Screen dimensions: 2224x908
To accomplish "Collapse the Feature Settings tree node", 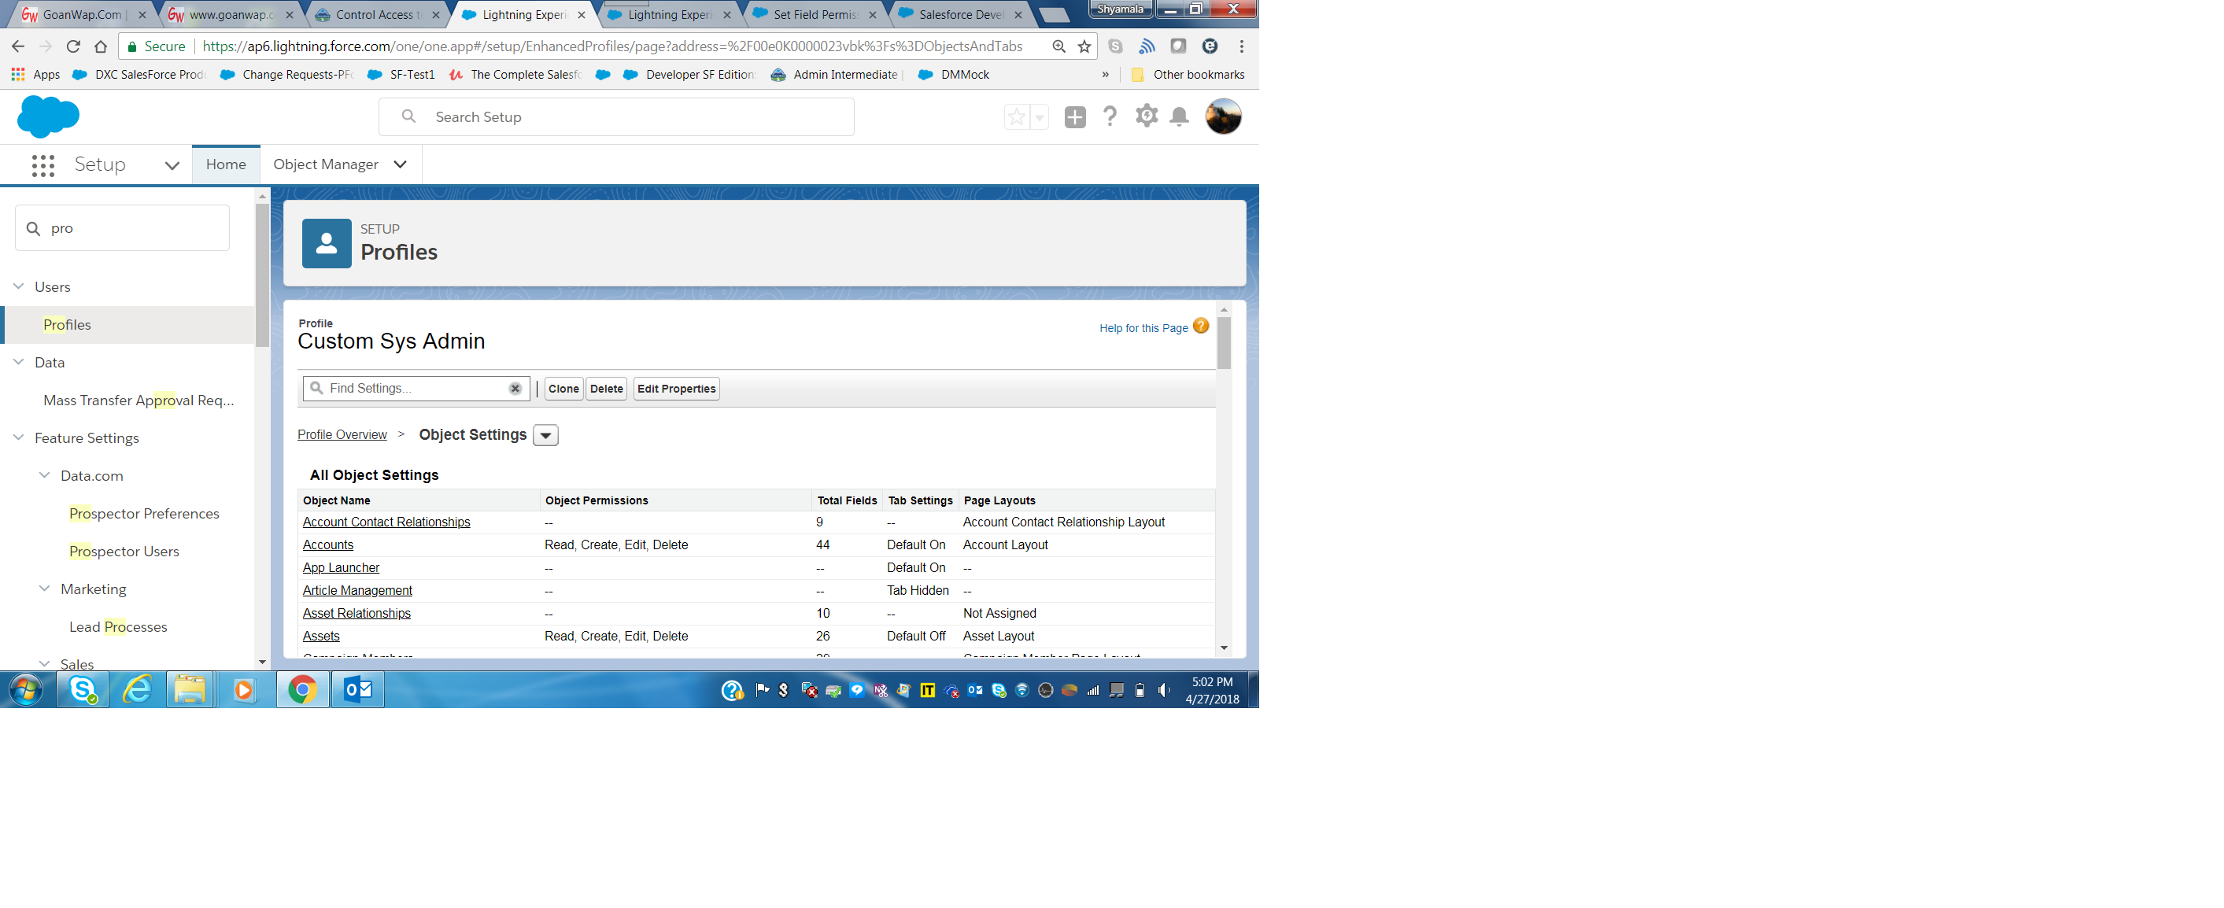I will tap(19, 437).
